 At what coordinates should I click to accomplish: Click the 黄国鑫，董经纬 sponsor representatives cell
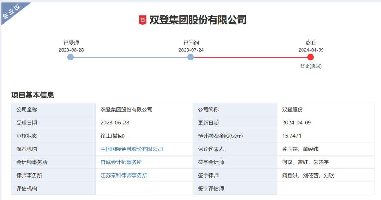click(300, 149)
